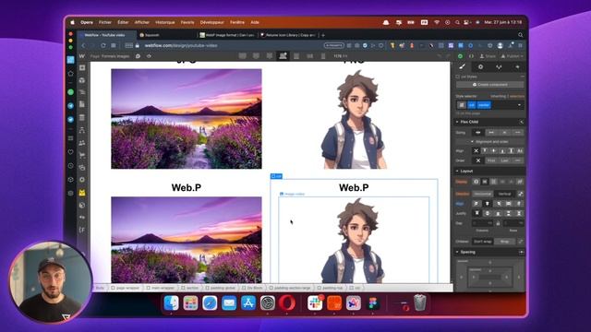The image size is (591, 332).
Task: Open the Users panel in Webflow sidebar
Action: (82, 143)
